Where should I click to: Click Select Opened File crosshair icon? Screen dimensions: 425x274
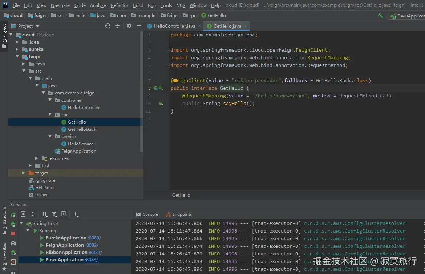[108, 26]
